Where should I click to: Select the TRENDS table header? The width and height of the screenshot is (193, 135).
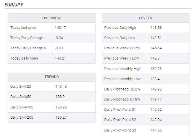click(51, 77)
